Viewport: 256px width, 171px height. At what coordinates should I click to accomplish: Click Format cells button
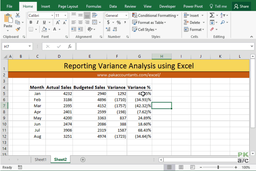point(194,30)
